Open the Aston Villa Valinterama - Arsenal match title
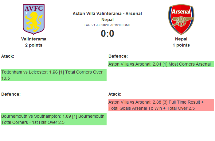This screenshot has width=215, height=141. (x=107, y=13)
